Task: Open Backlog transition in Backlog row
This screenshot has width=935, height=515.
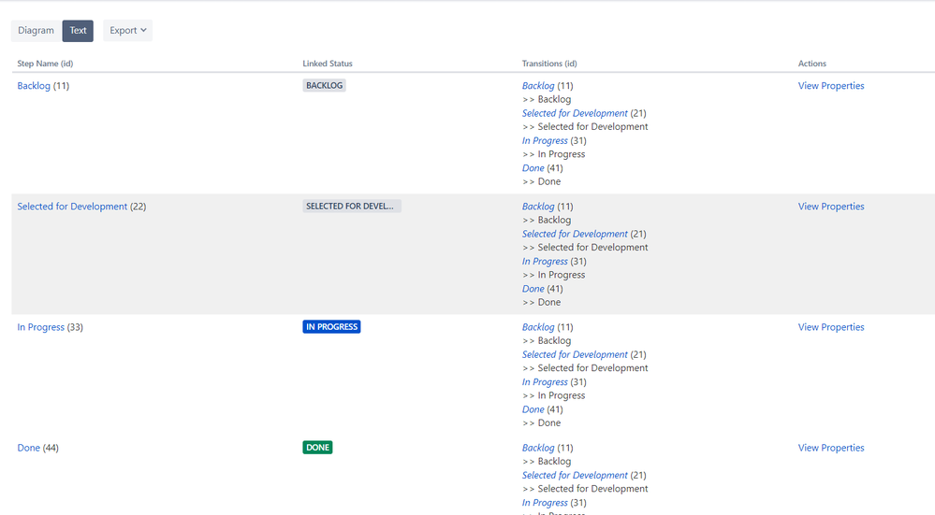Action: (538, 86)
